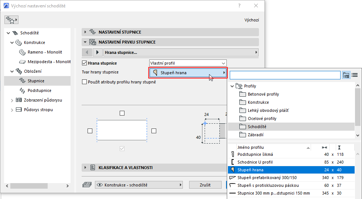Switch profile picker to list view icon
The image size is (362, 199).
[355, 75]
